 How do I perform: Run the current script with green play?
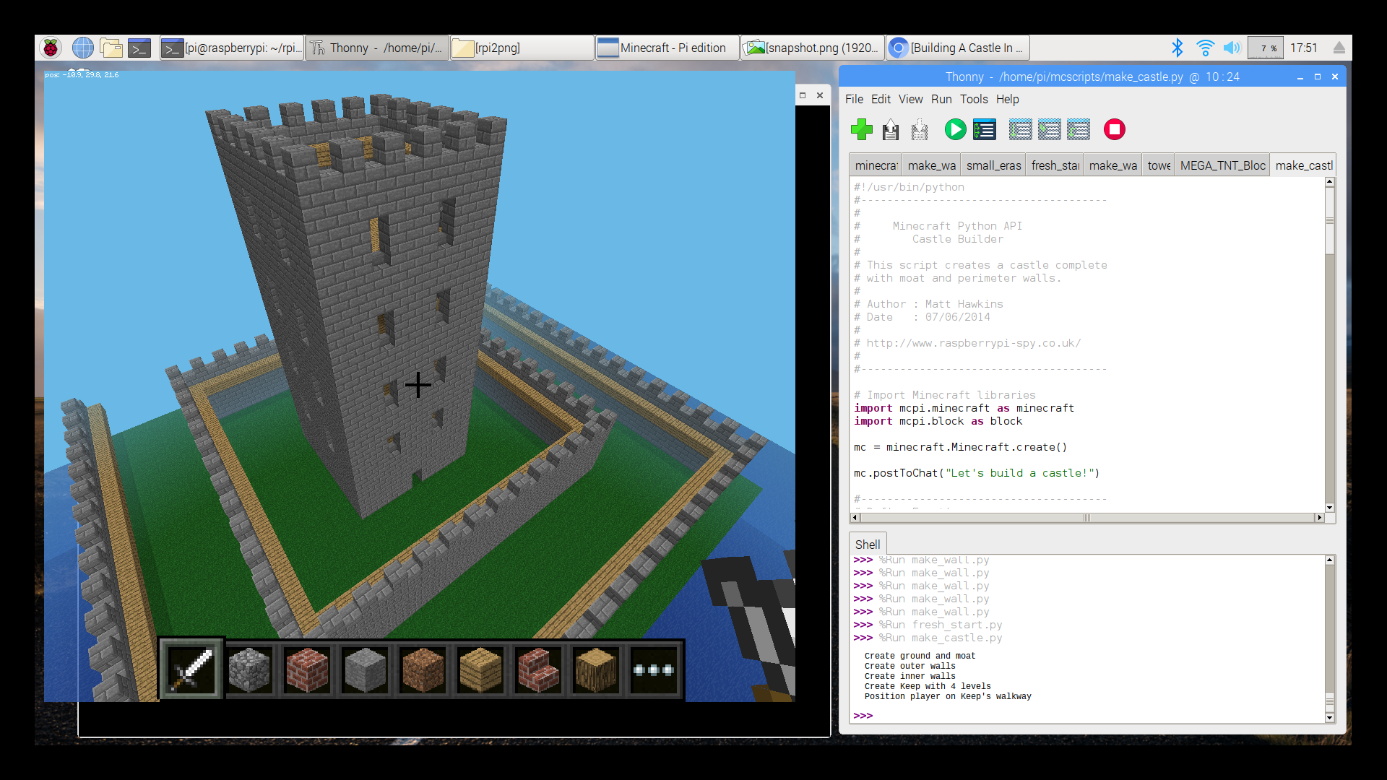point(955,130)
